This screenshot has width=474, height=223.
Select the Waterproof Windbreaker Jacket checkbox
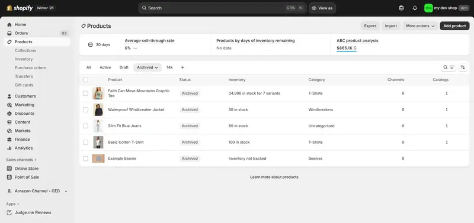click(85, 109)
